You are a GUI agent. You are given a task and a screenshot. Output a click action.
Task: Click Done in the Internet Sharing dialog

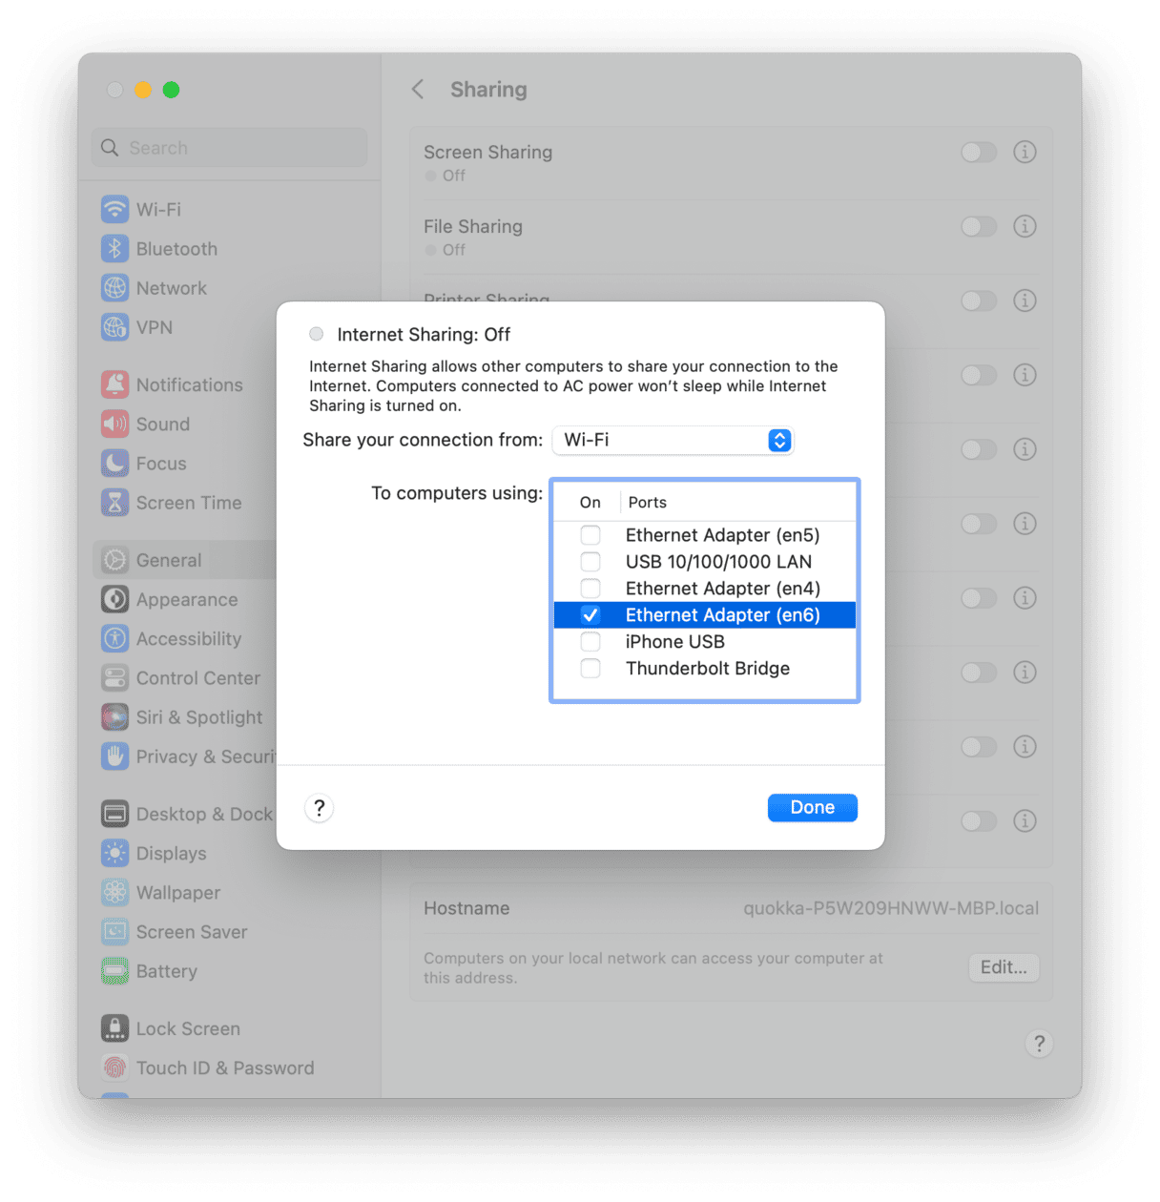[x=812, y=807]
